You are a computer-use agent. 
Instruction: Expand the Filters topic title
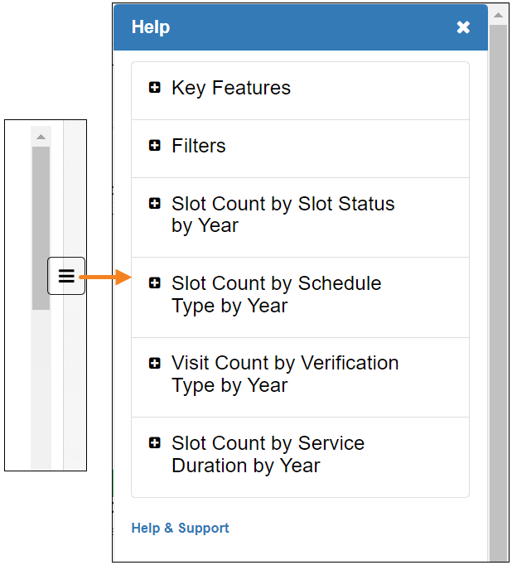199,146
